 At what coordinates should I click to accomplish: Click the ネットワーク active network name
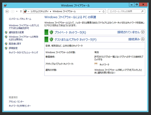tap(104, 64)
